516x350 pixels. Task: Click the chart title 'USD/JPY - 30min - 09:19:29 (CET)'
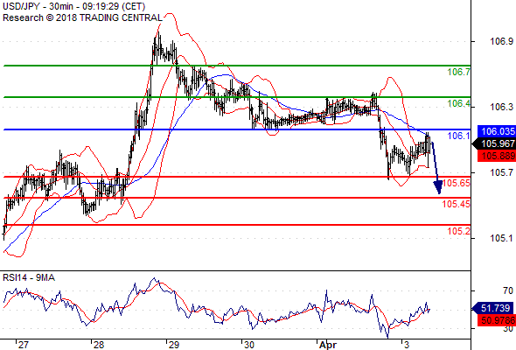tap(73, 6)
